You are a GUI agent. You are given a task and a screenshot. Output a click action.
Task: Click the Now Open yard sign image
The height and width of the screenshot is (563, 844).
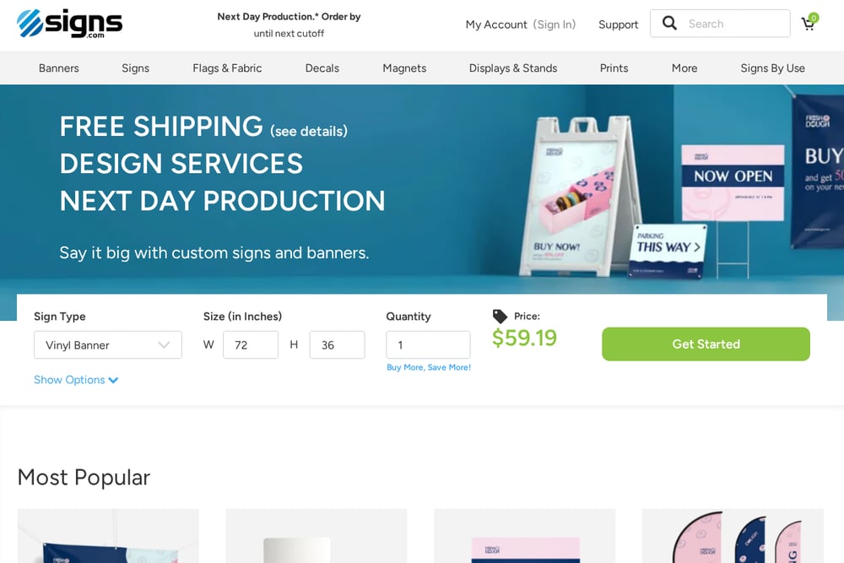[x=733, y=183]
